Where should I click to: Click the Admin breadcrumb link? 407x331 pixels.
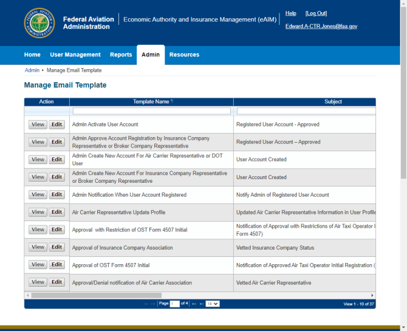(x=32, y=70)
